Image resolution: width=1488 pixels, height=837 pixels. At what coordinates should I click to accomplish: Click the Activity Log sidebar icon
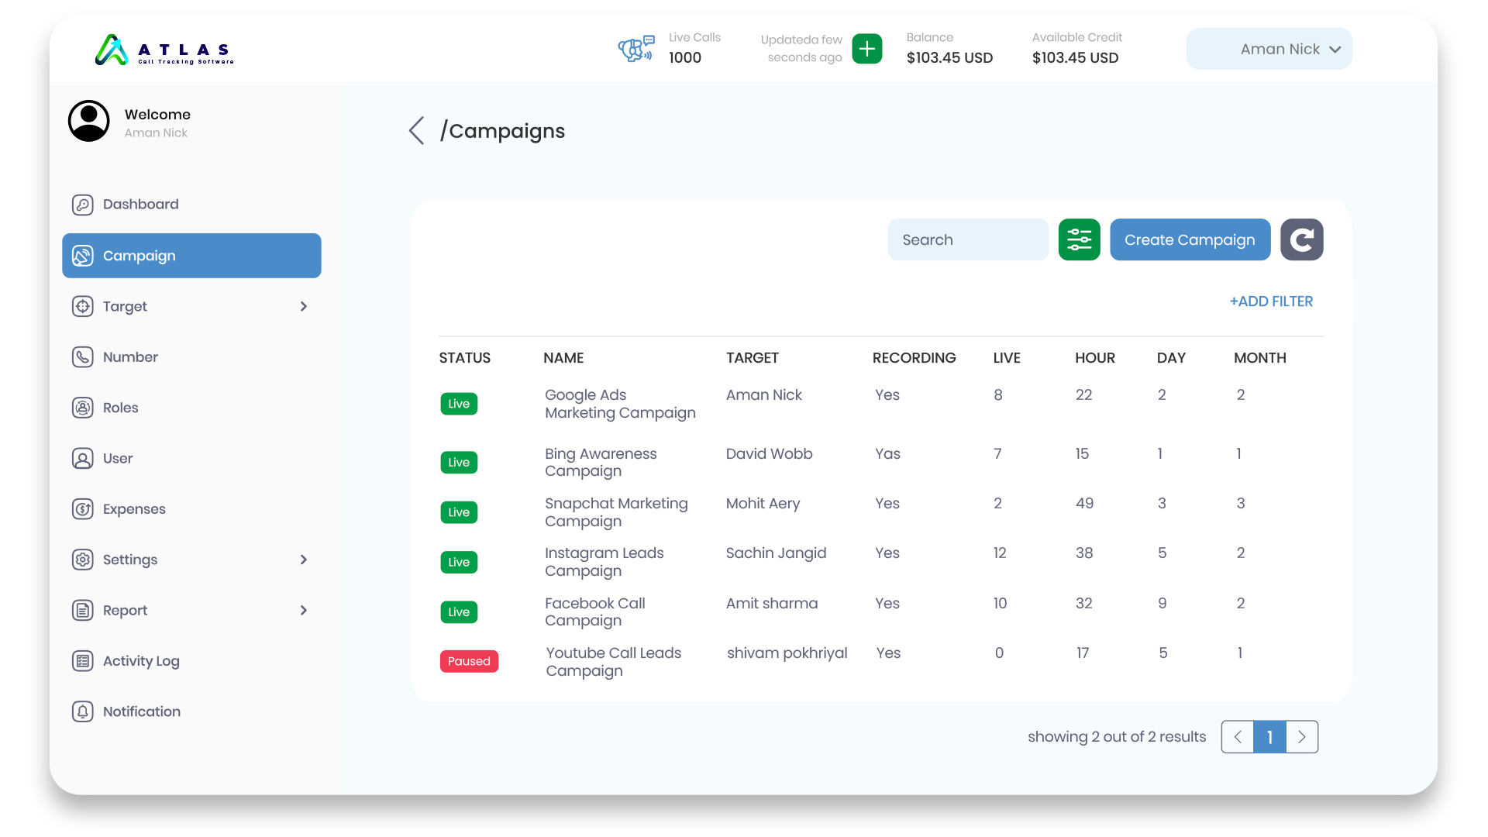83,661
